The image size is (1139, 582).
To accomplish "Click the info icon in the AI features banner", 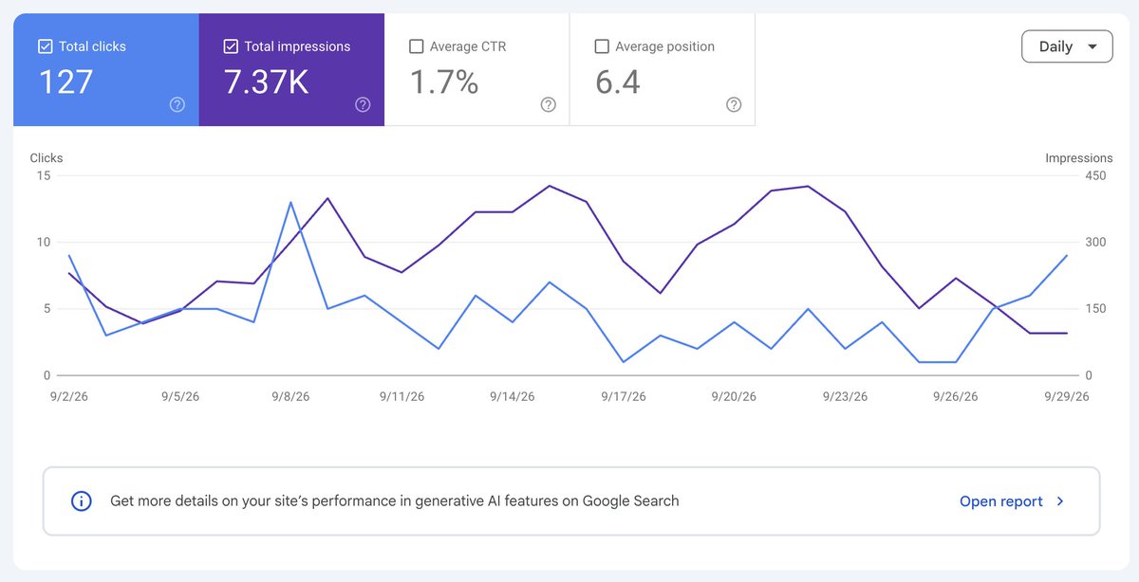I will click(x=83, y=501).
